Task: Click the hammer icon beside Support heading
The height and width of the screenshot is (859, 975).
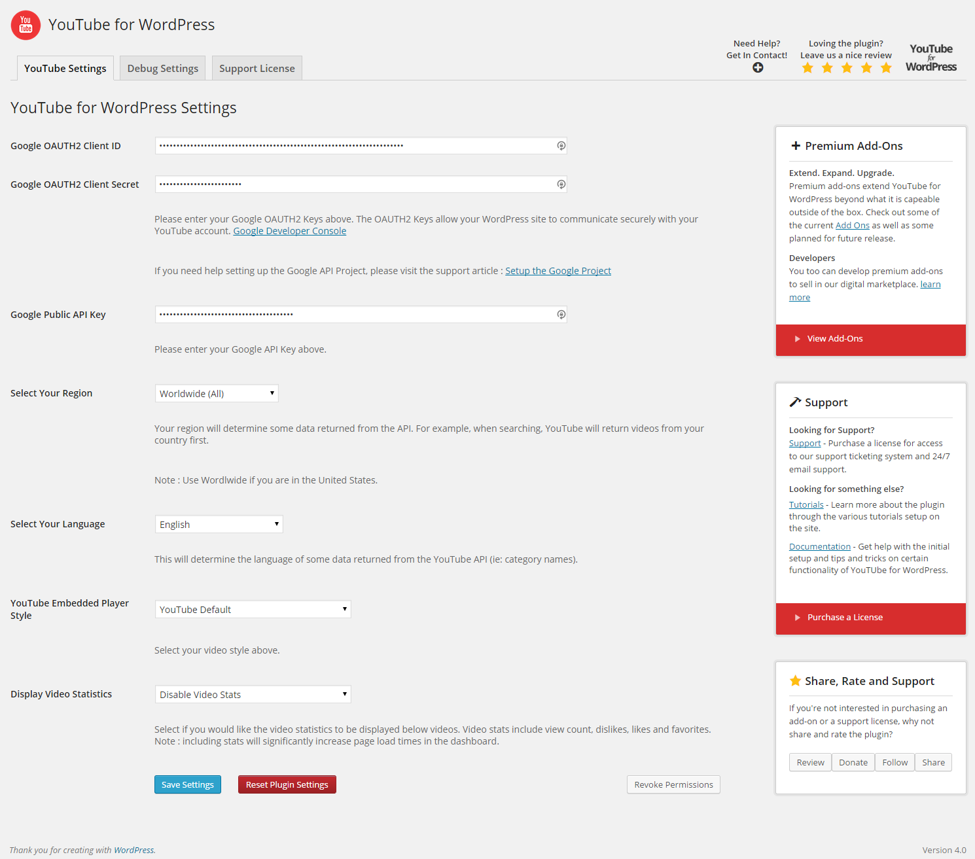Action: (795, 402)
